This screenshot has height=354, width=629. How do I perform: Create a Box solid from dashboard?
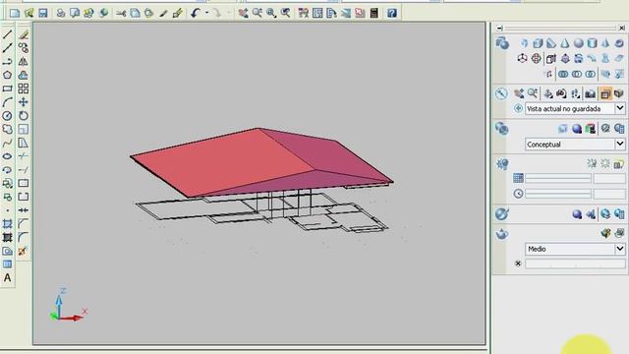pos(538,43)
